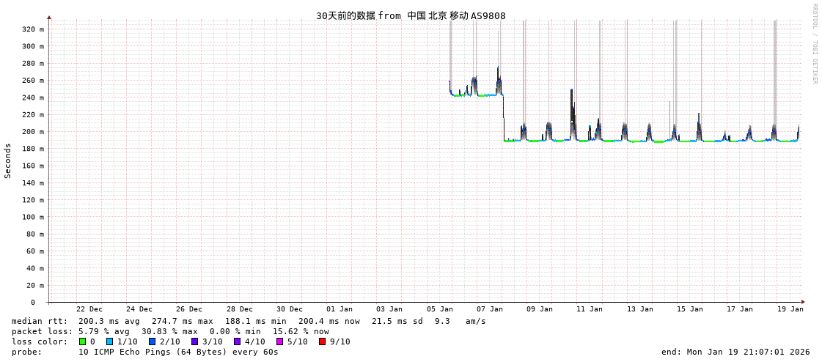822x362 pixels.
Task: Select the 19 Jan date label
Action: coord(790,309)
